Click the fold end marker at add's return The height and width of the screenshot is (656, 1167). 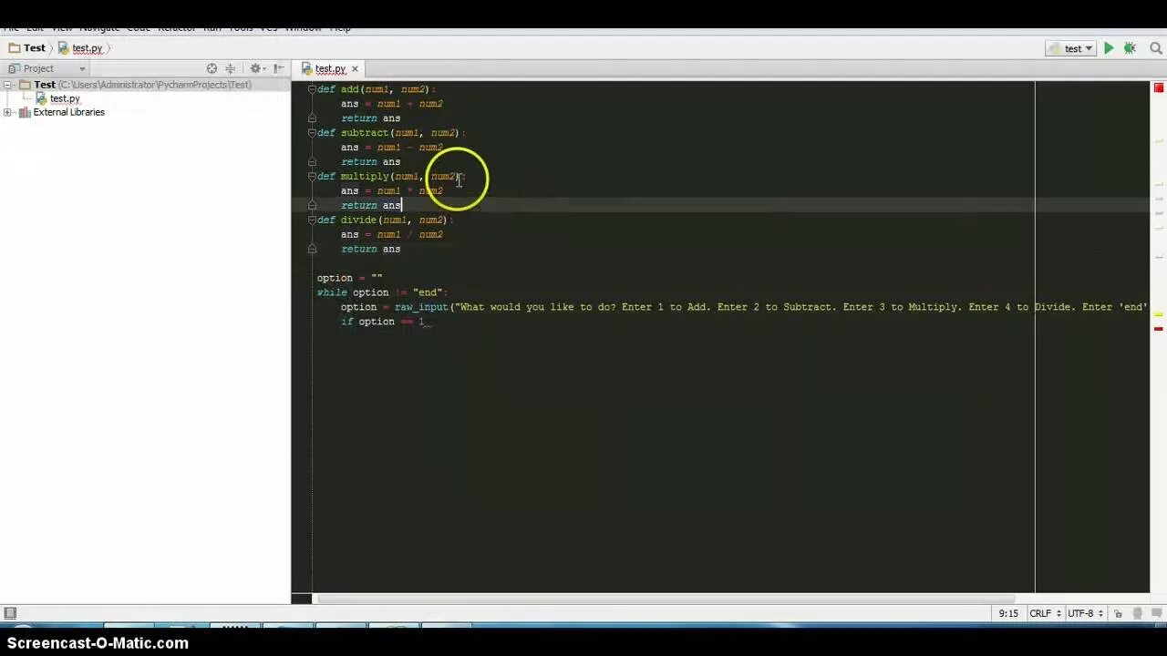pos(312,118)
